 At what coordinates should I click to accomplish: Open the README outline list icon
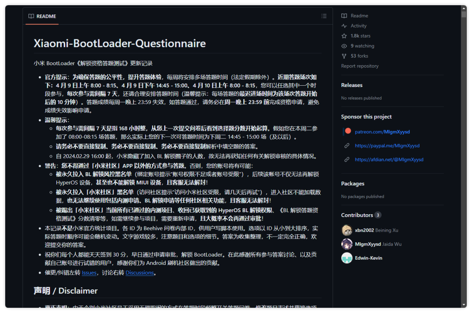coord(324,16)
